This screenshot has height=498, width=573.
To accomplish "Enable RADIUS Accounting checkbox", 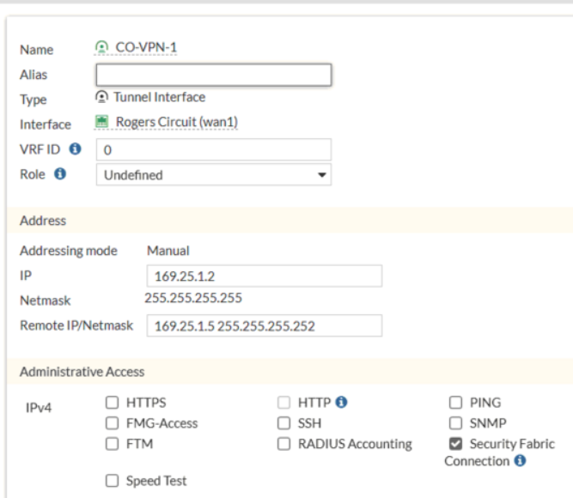I will coord(284,444).
